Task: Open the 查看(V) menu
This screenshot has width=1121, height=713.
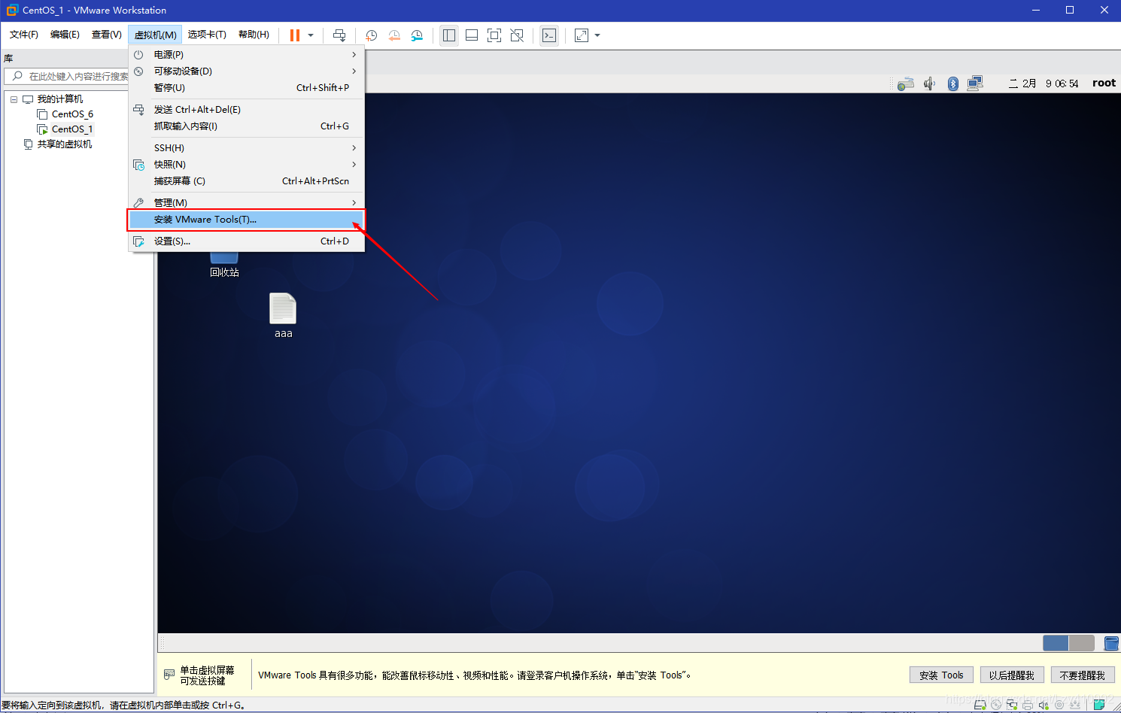Action: [106, 35]
